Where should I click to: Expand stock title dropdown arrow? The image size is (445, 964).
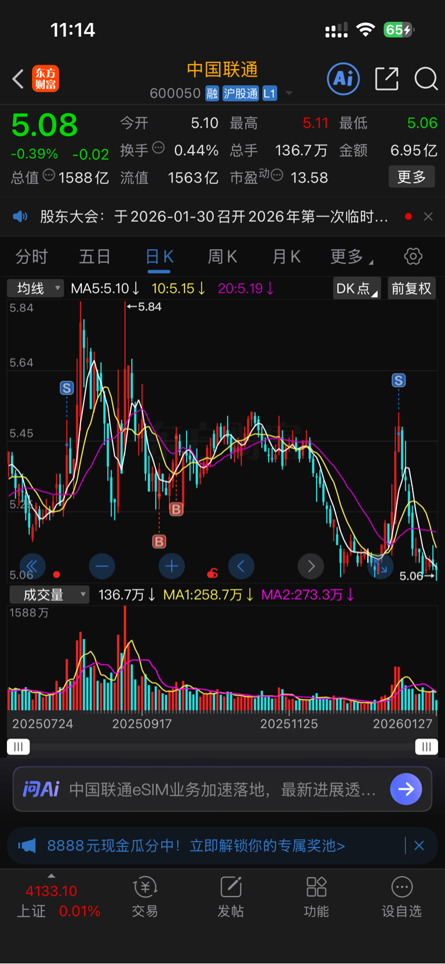pyautogui.click(x=289, y=93)
